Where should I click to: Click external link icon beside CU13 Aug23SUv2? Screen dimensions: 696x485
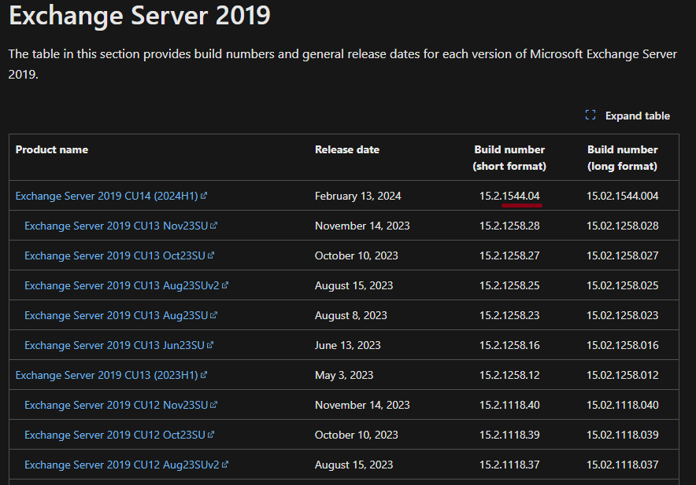click(x=225, y=285)
